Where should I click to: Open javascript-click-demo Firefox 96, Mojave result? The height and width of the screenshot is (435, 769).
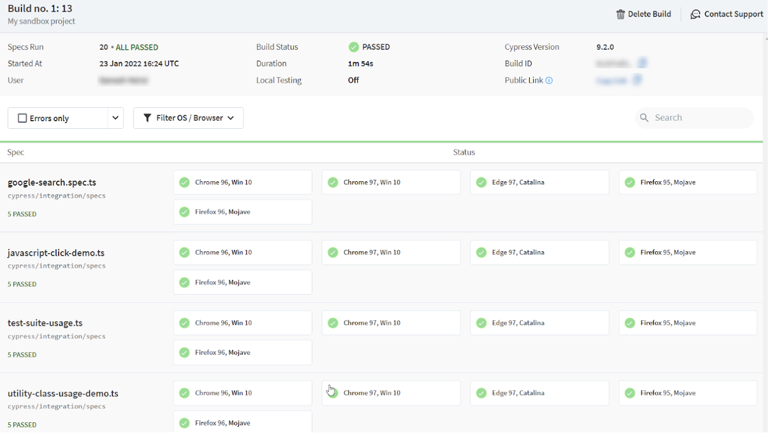(242, 283)
